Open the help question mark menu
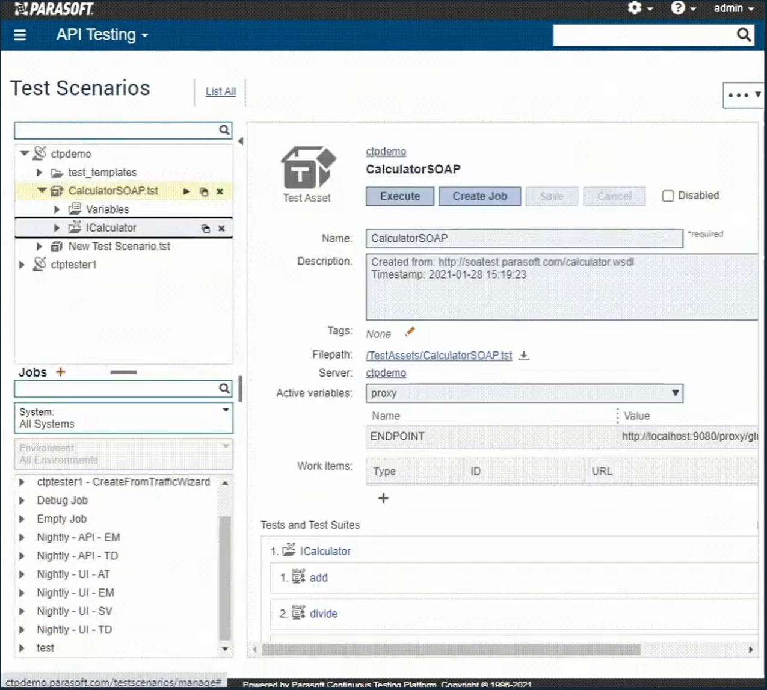This screenshot has width=767, height=690. (x=683, y=8)
